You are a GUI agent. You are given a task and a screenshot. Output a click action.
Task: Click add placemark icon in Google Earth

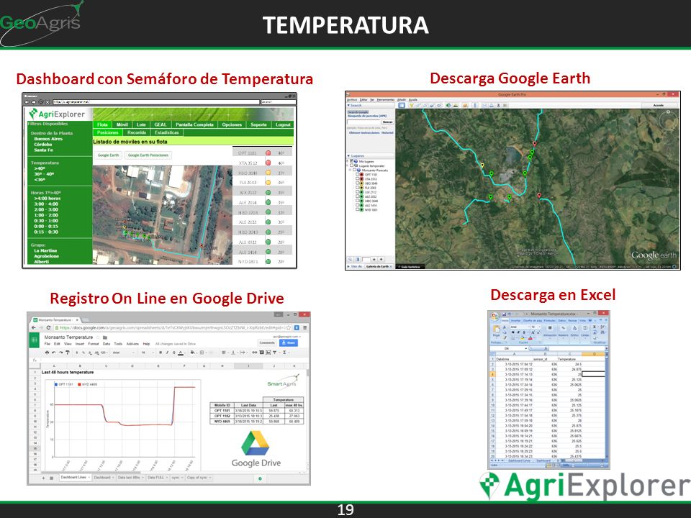(x=411, y=105)
